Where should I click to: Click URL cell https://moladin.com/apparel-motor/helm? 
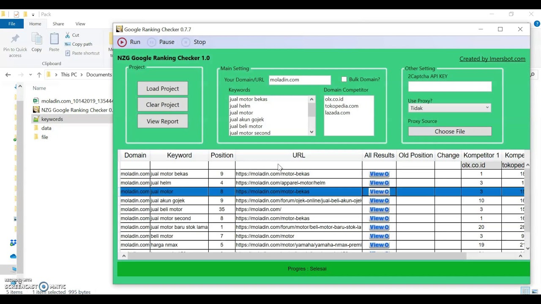coord(298,183)
